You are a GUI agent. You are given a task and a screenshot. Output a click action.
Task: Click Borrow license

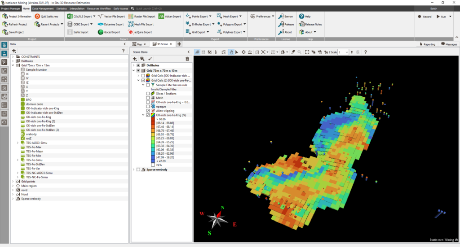[x=286, y=17]
